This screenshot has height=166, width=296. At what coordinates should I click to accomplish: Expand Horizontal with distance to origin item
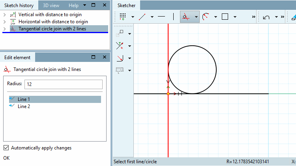point(5,22)
